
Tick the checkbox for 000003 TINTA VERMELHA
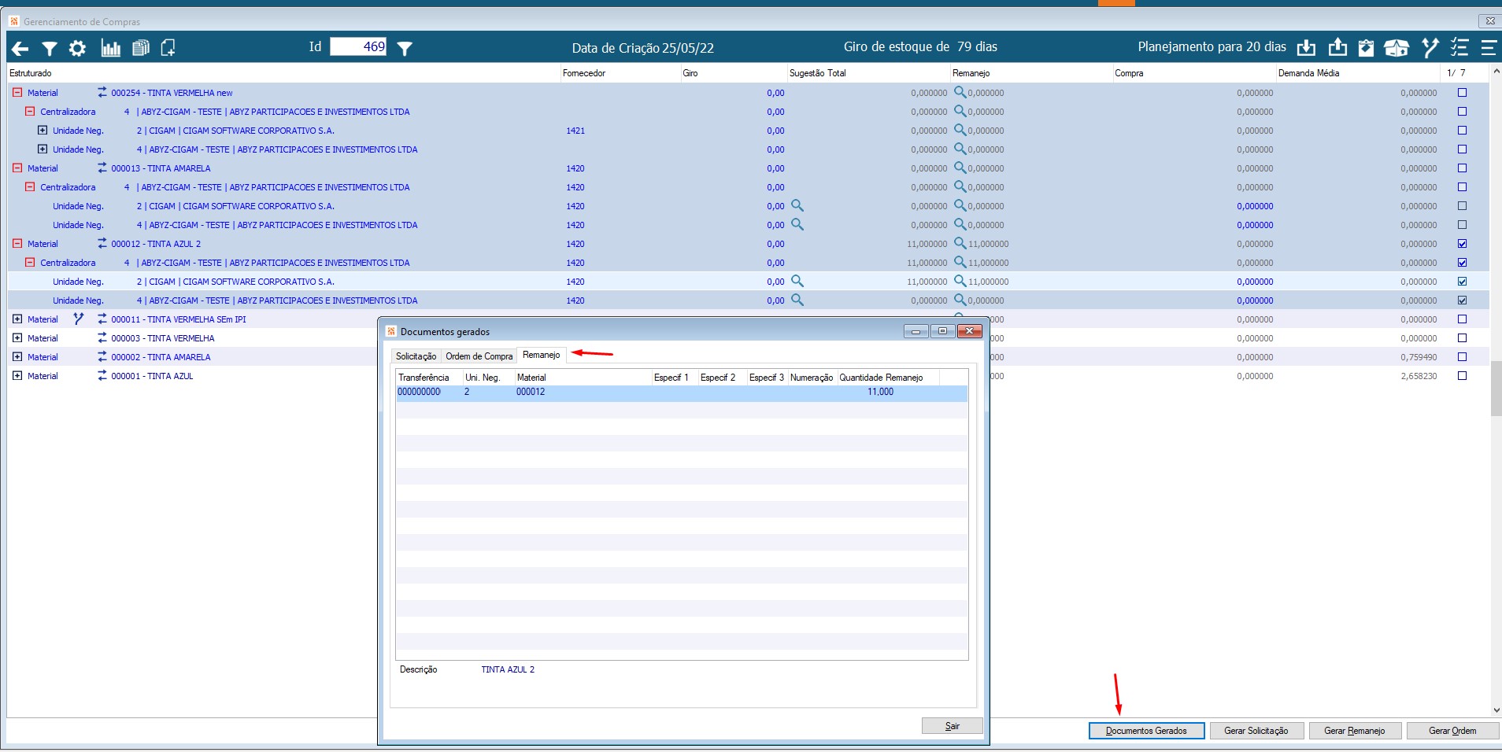pyautogui.click(x=1462, y=338)
